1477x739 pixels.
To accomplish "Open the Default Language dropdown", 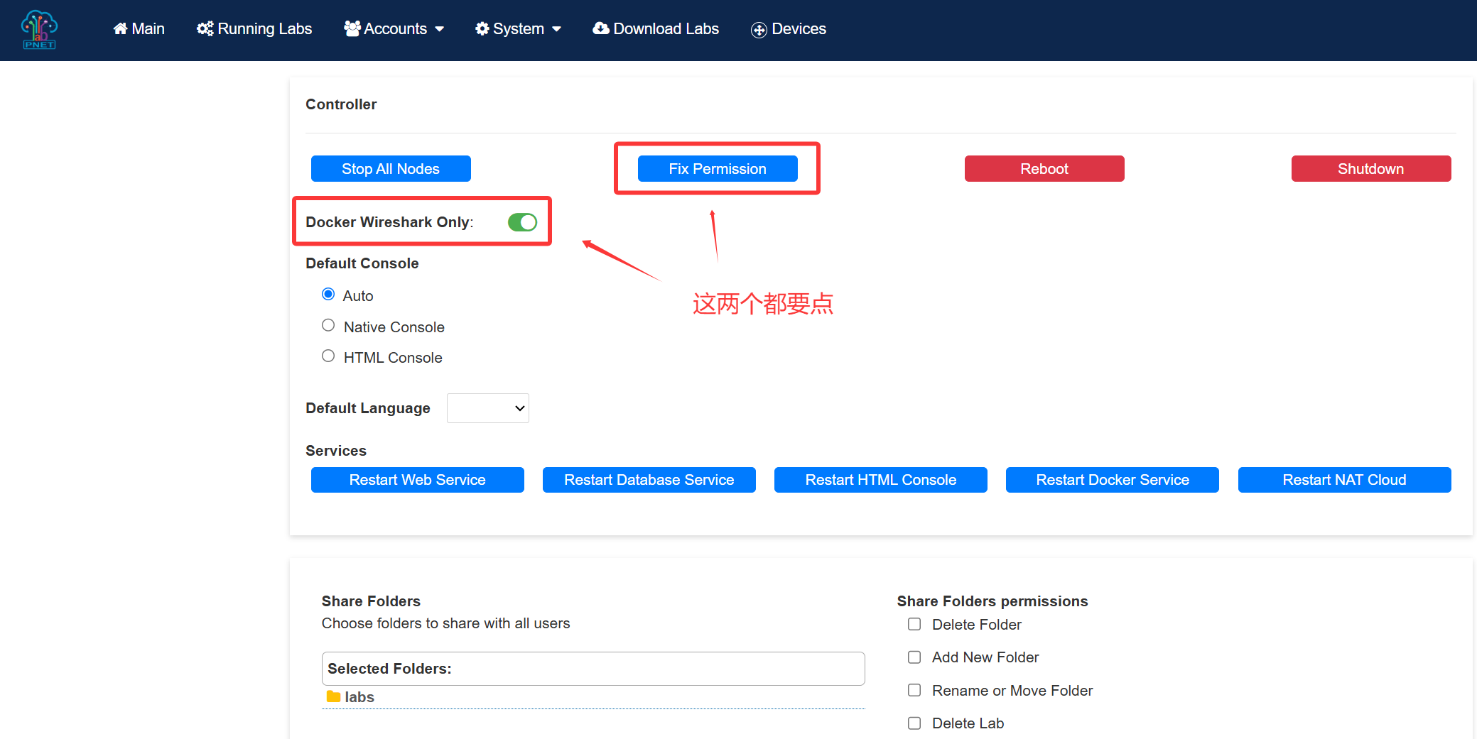I will (x=488, y=408).
